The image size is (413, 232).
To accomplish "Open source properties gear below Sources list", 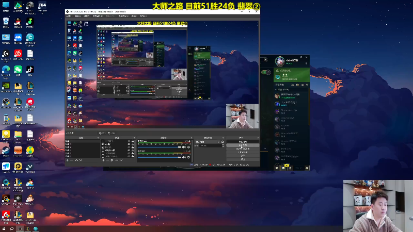I will click(112, 160).
